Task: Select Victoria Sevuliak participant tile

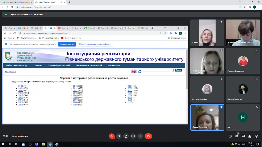Action: coord(207,89)
